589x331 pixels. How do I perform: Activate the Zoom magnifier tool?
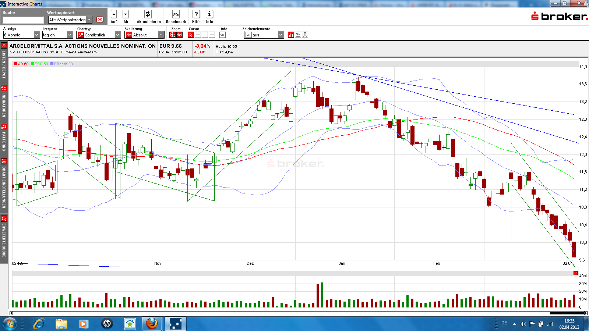click(172, 34)
